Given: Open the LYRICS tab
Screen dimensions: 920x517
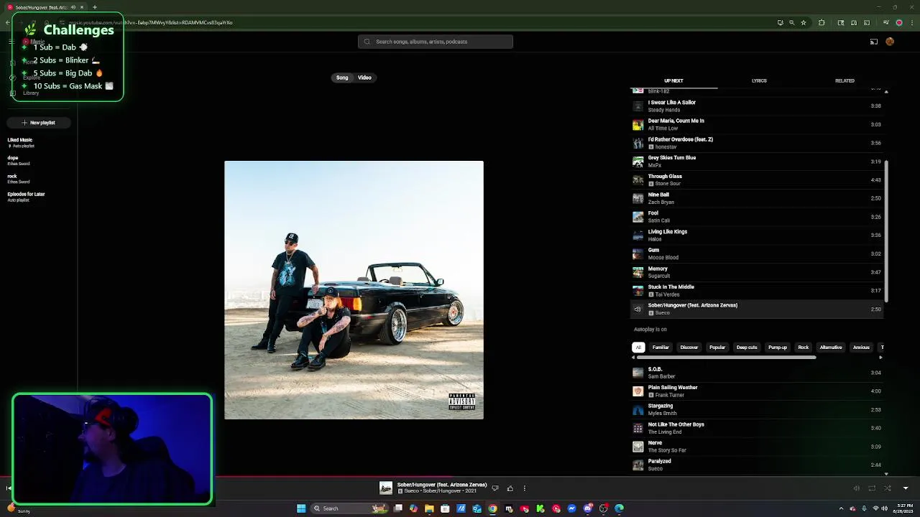Looking at the screenshot, I should coord(759,81).
